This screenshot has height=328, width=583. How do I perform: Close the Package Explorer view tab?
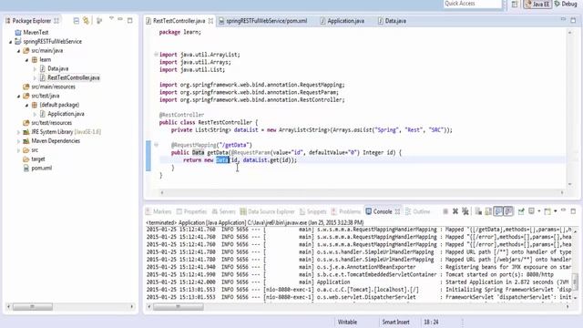[x=56, y=21]
